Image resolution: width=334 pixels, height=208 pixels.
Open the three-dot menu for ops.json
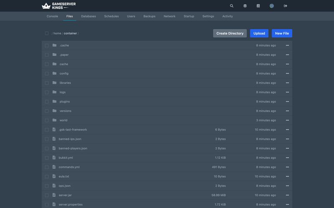coord(287,186)
